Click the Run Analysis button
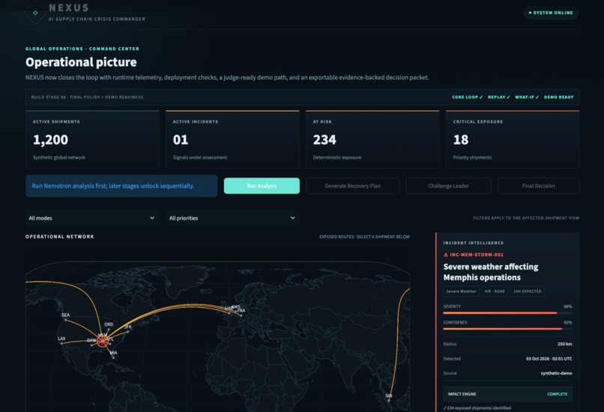The width and height of the screenshot is (604, 412). coord(262,186)
